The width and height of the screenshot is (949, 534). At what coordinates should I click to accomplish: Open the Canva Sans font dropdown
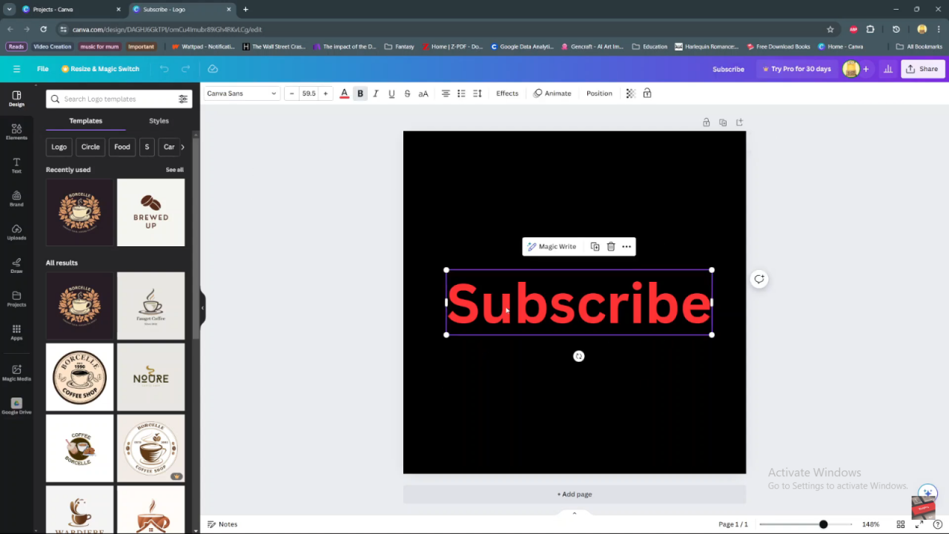(x=242, y=93)
